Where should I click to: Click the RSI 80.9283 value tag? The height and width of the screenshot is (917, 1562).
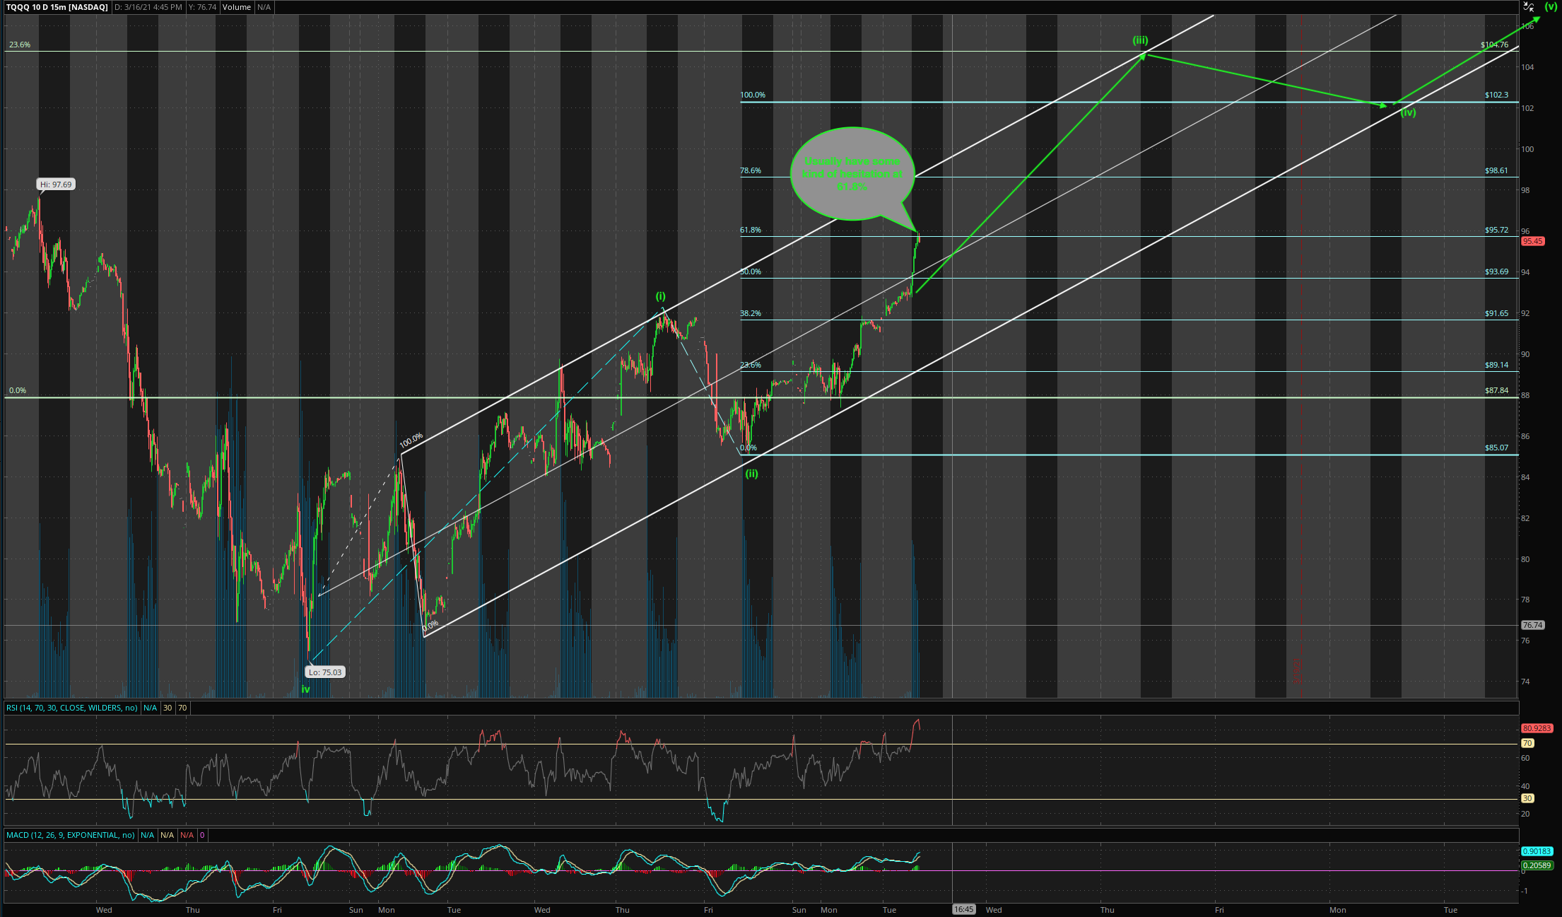(1537, 728)
